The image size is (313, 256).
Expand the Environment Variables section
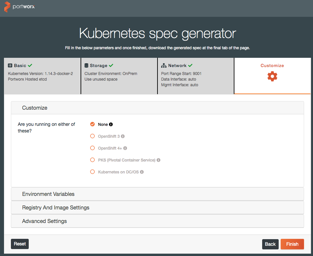click(157, 194)
